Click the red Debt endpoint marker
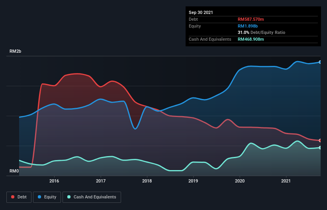327x210 pixels. tap(320, 141)
